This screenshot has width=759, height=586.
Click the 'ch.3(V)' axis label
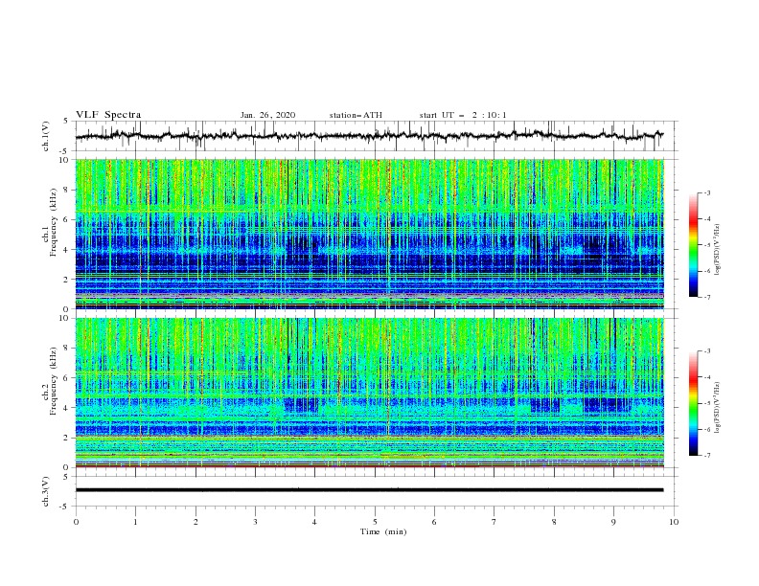pyautogui.click(x=46, y=491)
